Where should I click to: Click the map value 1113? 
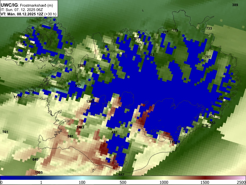[21, 43]
